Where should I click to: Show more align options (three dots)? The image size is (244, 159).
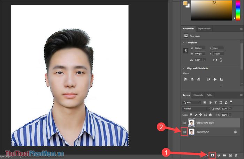[222, 86]
